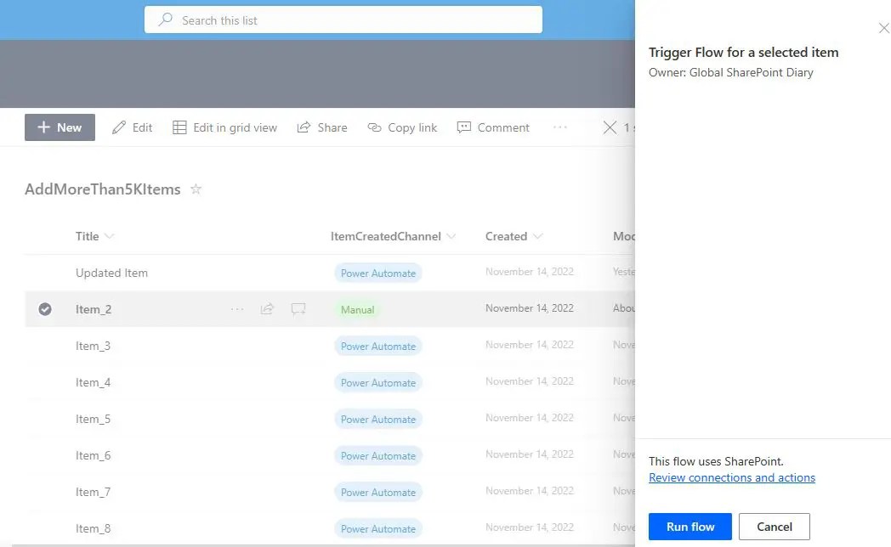Click the Copy link icon

pos(374,127)
